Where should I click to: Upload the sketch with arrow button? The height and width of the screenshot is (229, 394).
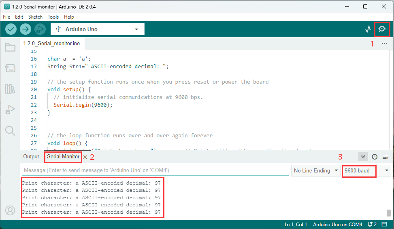click(x=26, y=29)
